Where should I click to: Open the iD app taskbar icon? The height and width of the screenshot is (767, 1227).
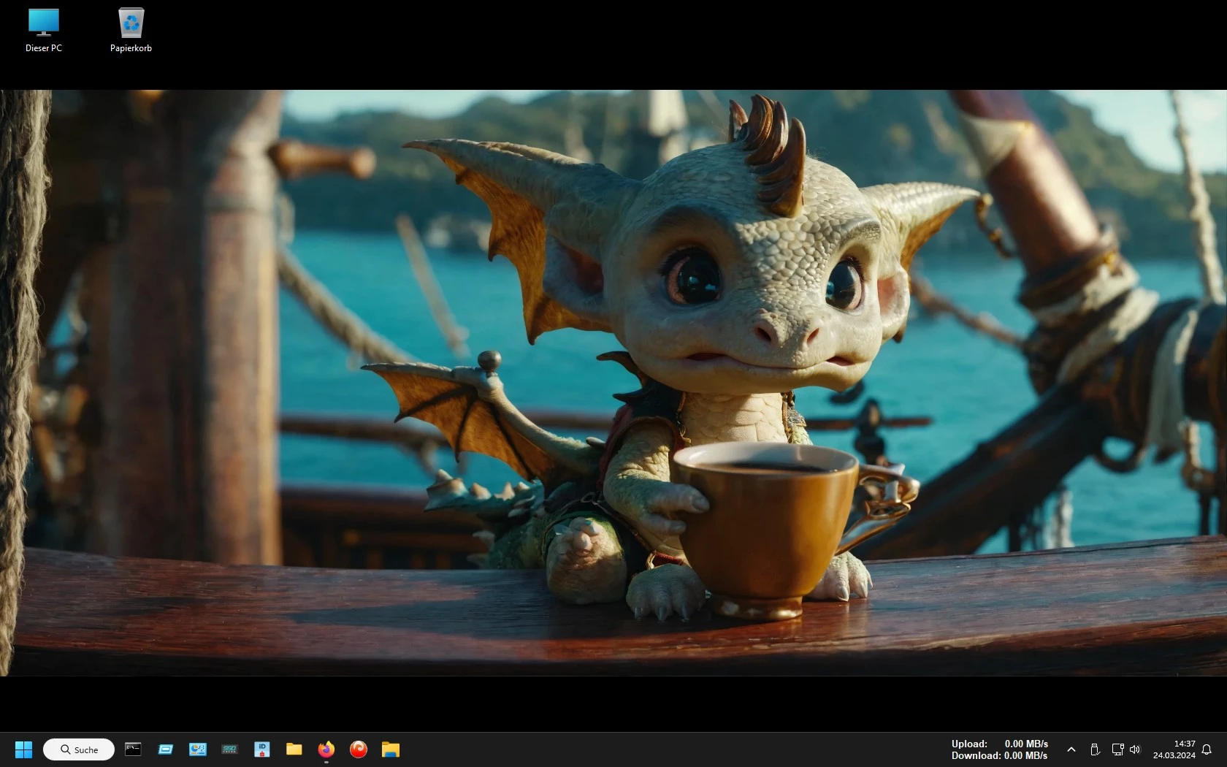click(262, 749)
